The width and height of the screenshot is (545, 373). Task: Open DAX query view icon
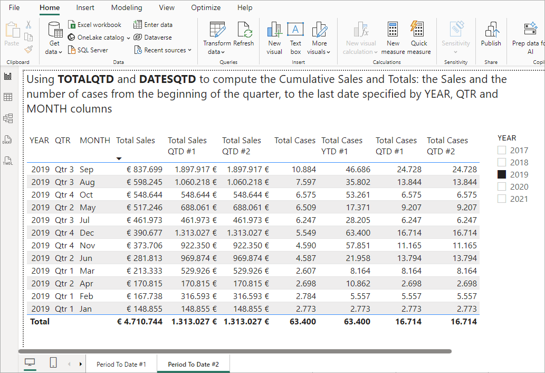(x=8, y=139)
